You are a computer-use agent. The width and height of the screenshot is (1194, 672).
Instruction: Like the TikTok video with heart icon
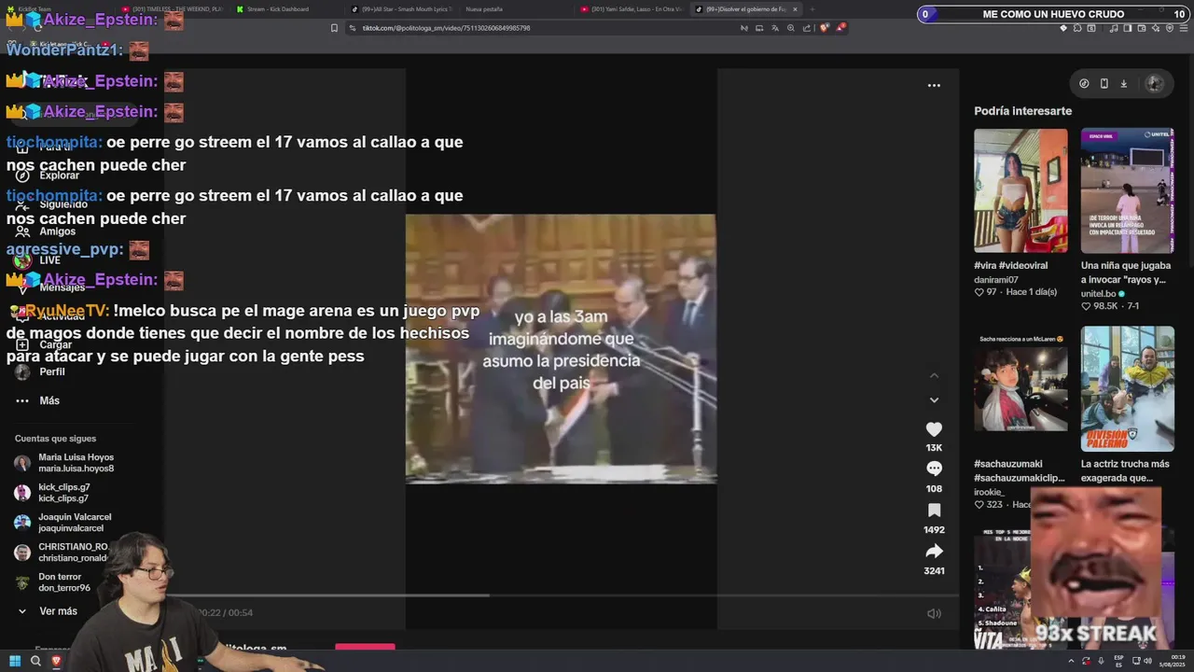point(934,429)
